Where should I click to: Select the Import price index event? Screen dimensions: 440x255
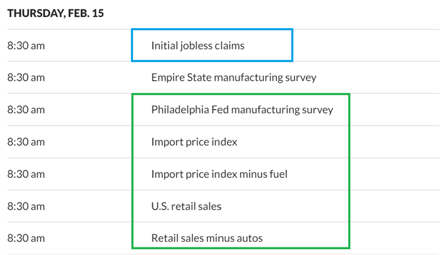194,142
